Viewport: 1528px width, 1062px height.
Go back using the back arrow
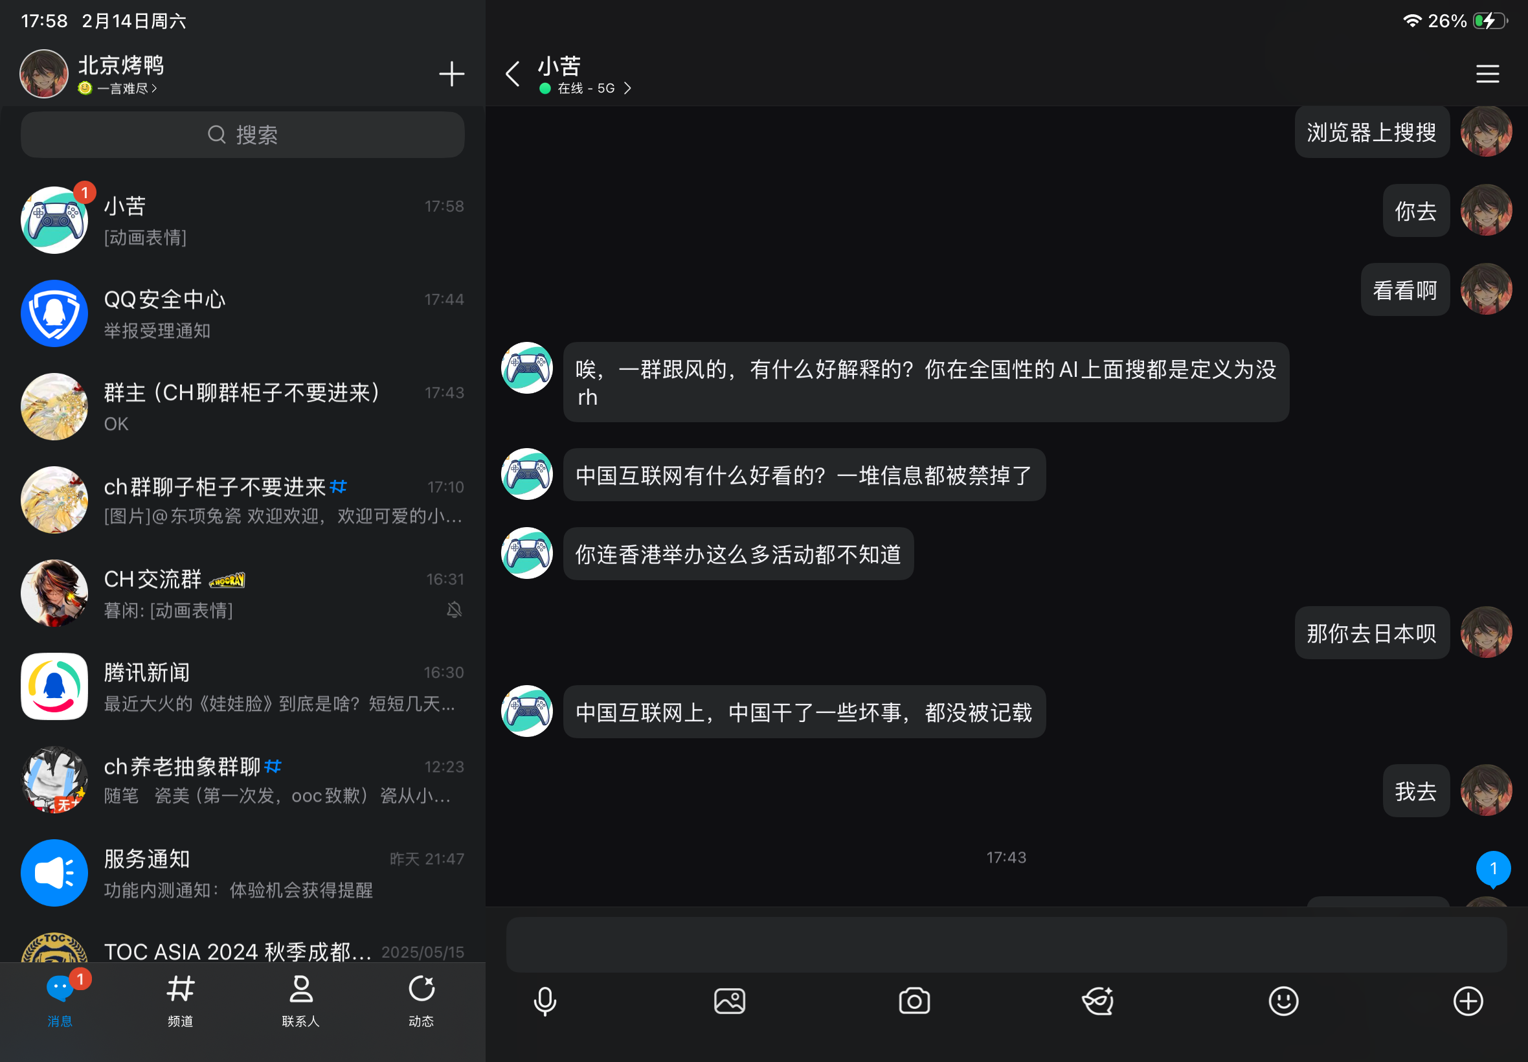pos(511,73)
